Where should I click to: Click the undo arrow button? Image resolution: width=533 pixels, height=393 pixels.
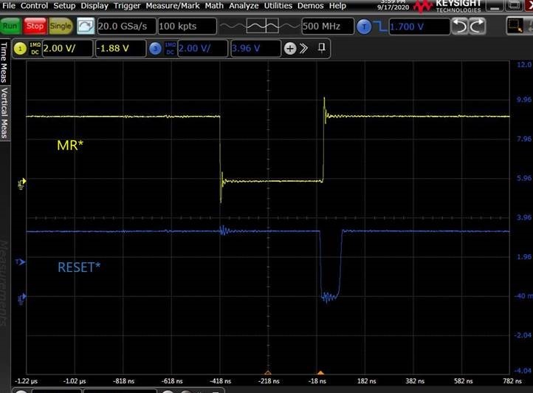pos(460,26)
